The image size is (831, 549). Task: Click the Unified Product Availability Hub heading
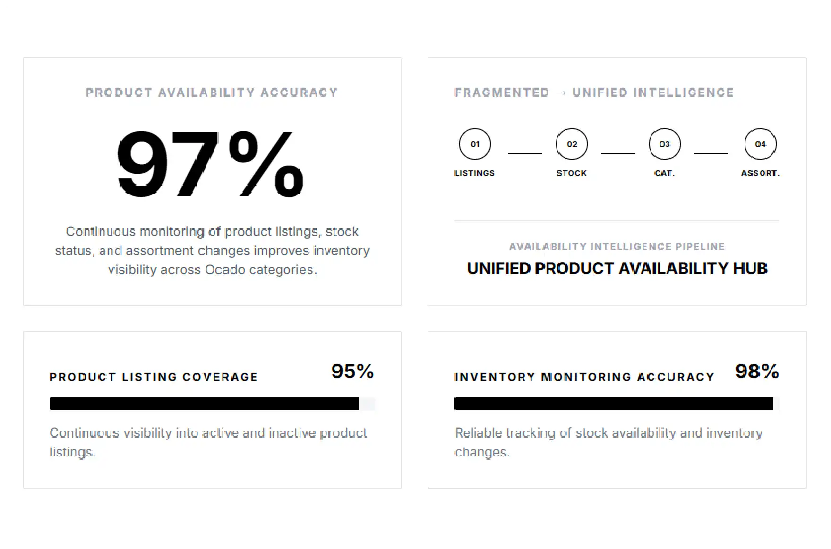pos(617,269)
